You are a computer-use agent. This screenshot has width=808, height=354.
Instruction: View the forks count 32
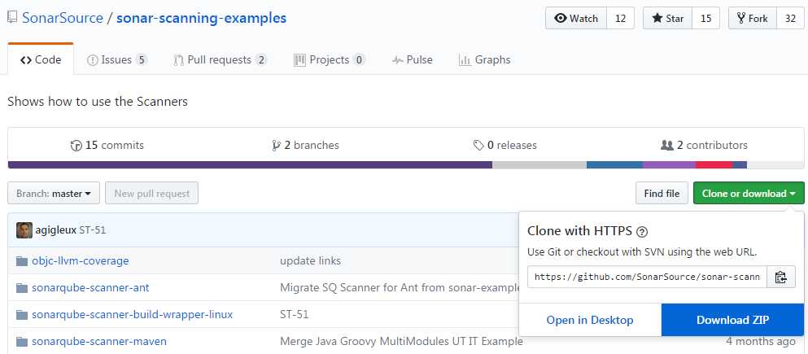pyautogui.click(x=790, y=19)
